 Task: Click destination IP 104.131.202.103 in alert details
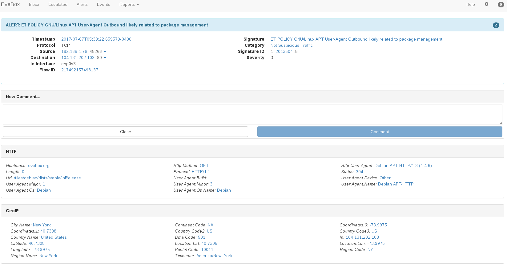[78, 58]
